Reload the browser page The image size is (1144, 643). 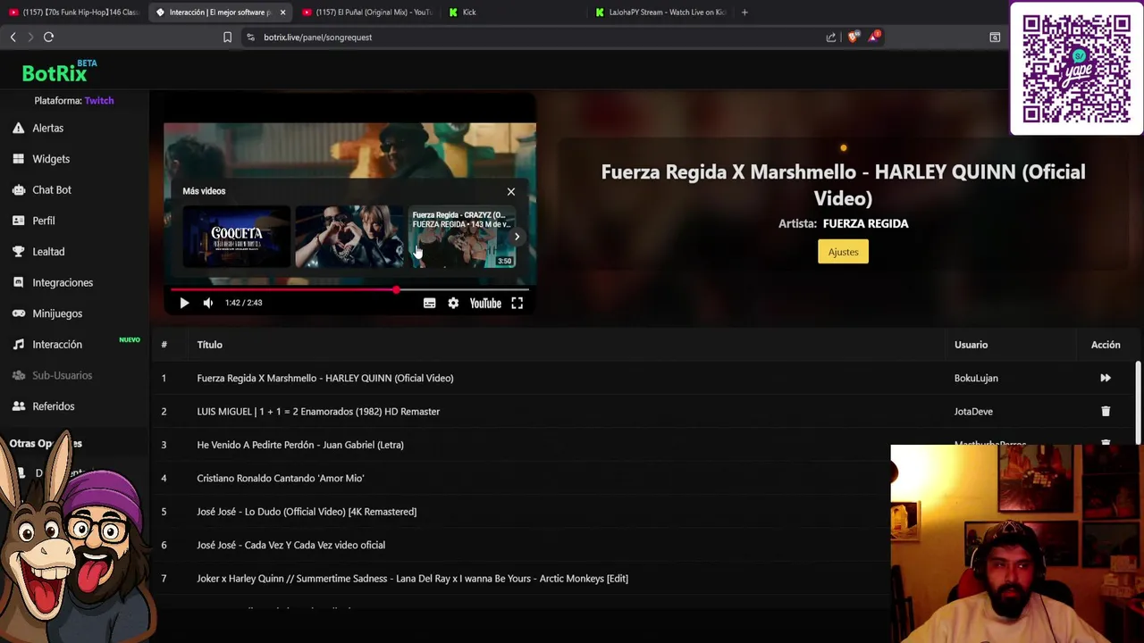coord(48,38)
